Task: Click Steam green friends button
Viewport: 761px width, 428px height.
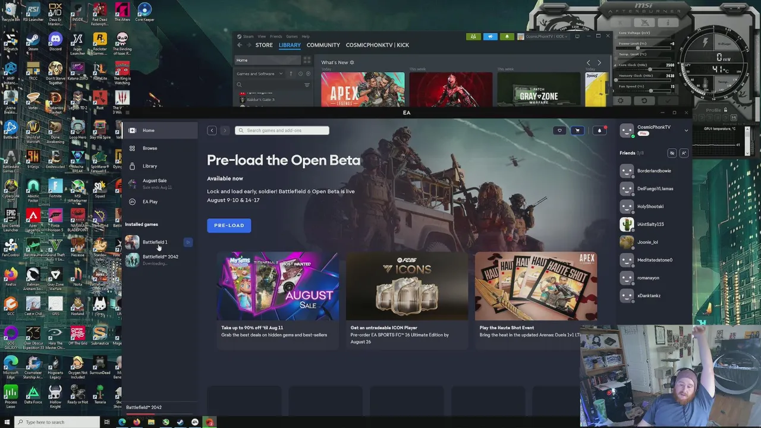Action: coord(473,36)
